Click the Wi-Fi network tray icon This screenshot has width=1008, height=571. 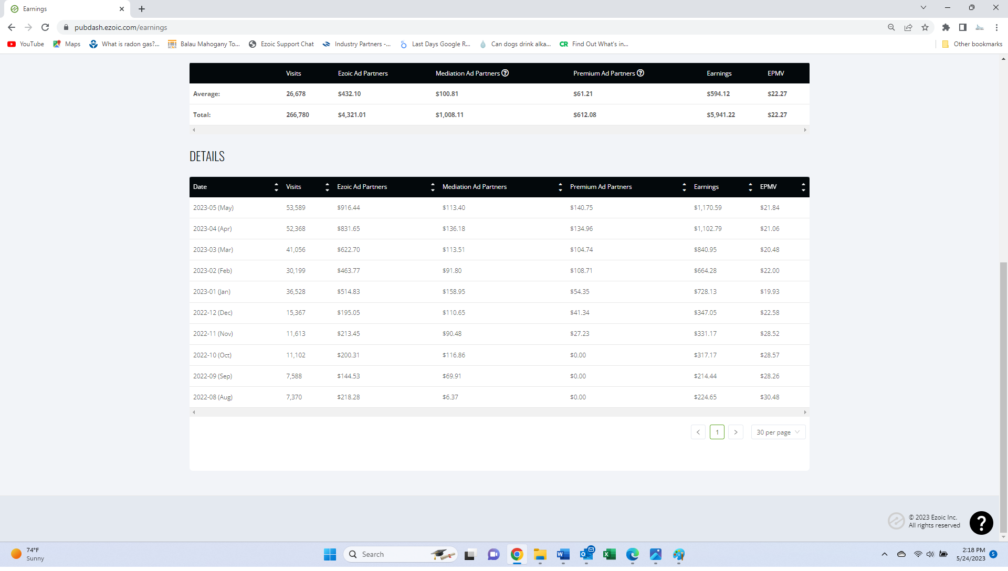click(918, 554)
